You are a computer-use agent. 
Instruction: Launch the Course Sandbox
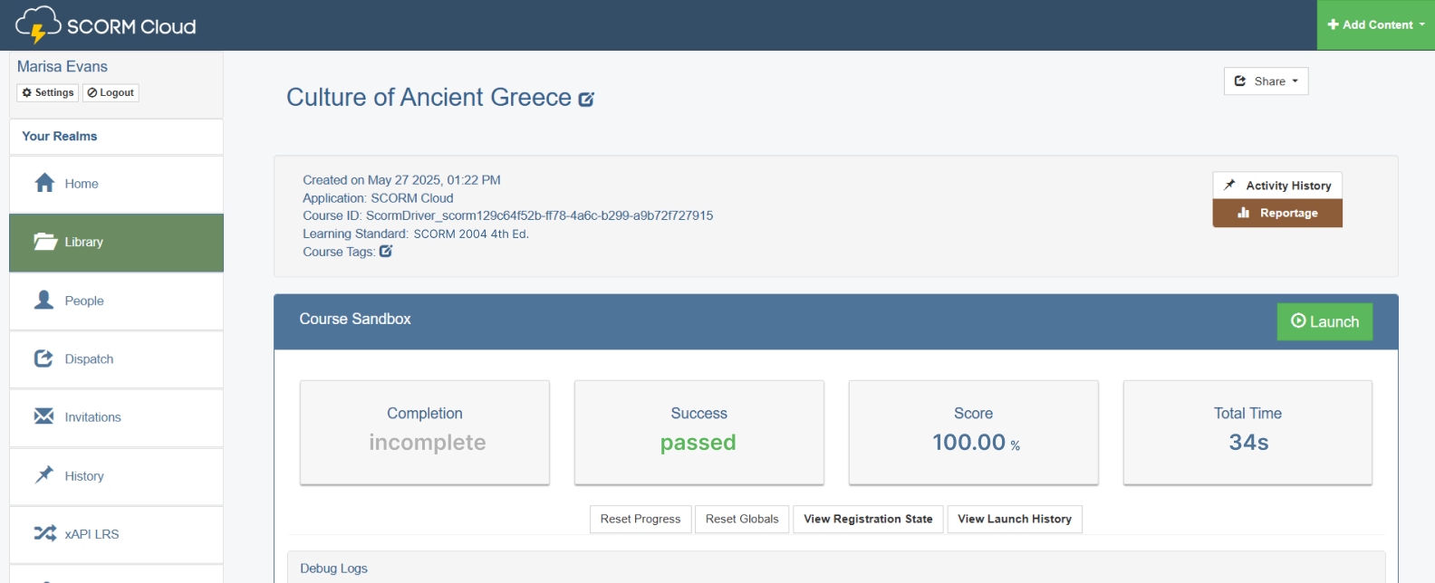(x=1324, y=321)
